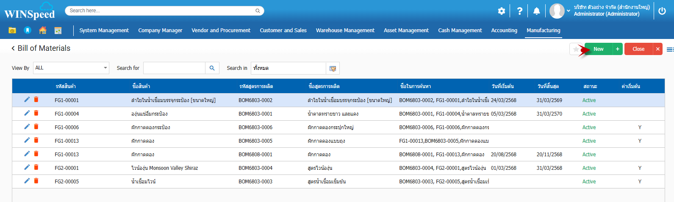Image resolution: width=674 pixels, height=202 pixels.
Task: Expand the user profile chevron
Action: pyautogui.click(x=569, y=11)
